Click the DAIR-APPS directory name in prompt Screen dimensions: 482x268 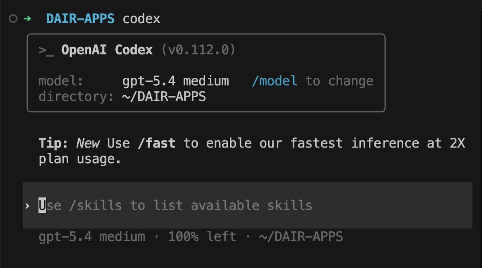[81, 18]
